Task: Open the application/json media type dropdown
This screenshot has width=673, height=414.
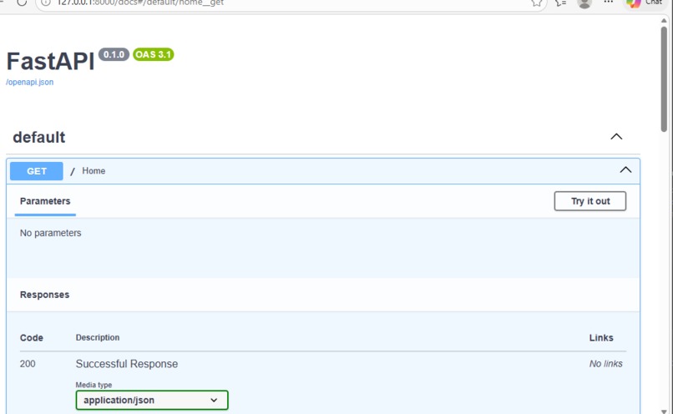Action: (x=152, y=400)
